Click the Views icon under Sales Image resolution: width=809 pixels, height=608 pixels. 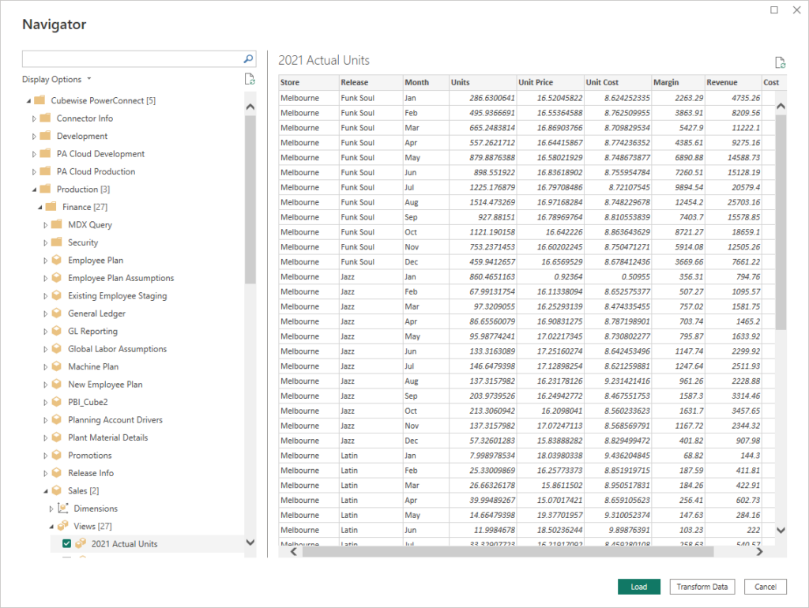point(63,526)
